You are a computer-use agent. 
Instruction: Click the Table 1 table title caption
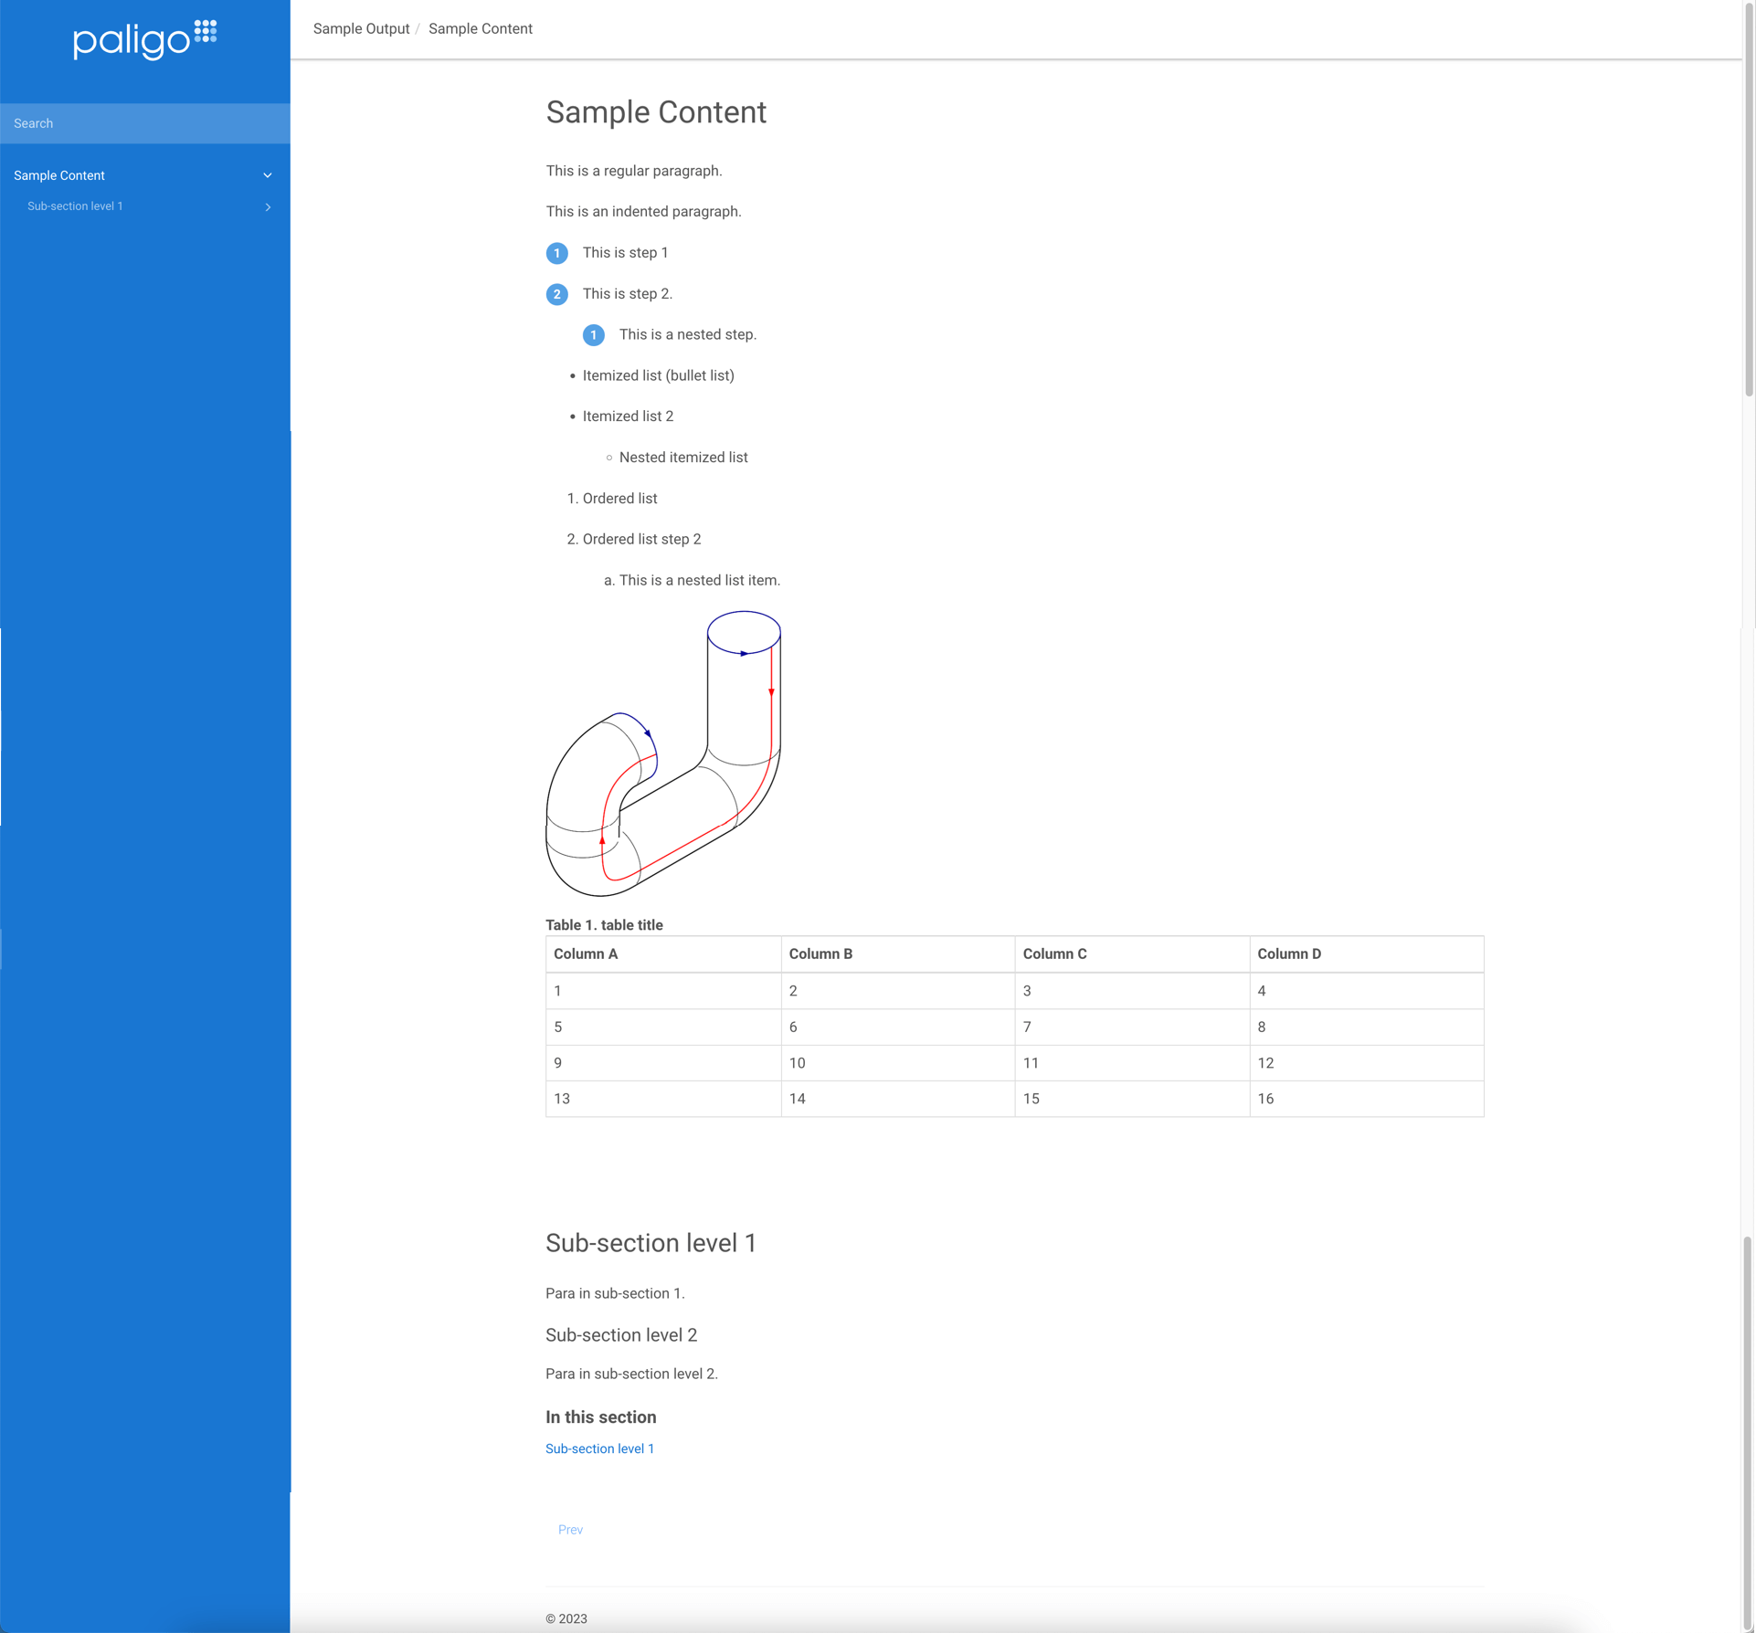pos(605,924)
